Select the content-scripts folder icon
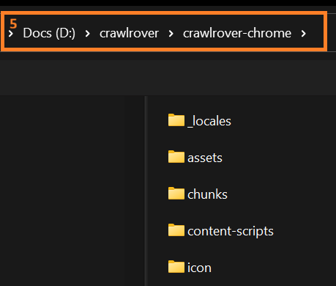The height and width of the screenshot is (286, 336). 176,230
